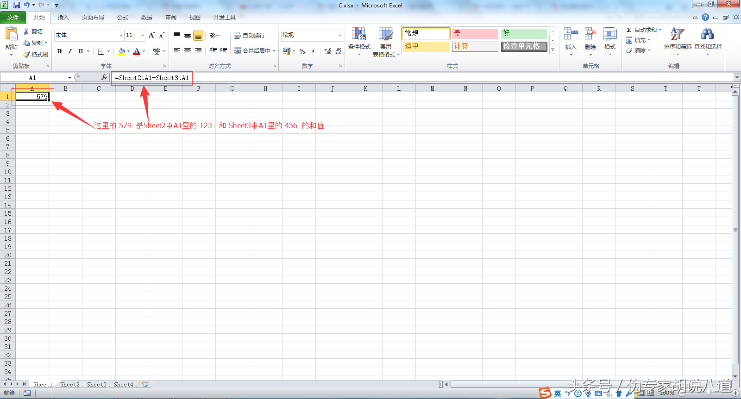Viewport: 741px width, 399px height.
Task: Open the 文件 File tab
Action: coord(13,18)
